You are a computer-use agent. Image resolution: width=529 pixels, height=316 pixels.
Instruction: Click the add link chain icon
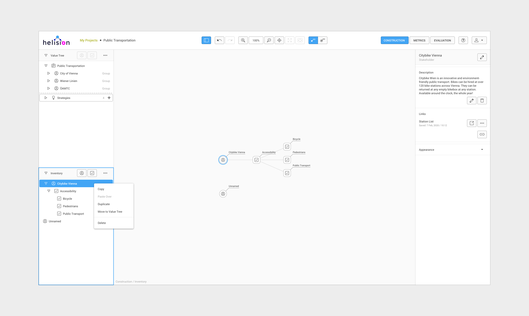[x=482, y=134]
